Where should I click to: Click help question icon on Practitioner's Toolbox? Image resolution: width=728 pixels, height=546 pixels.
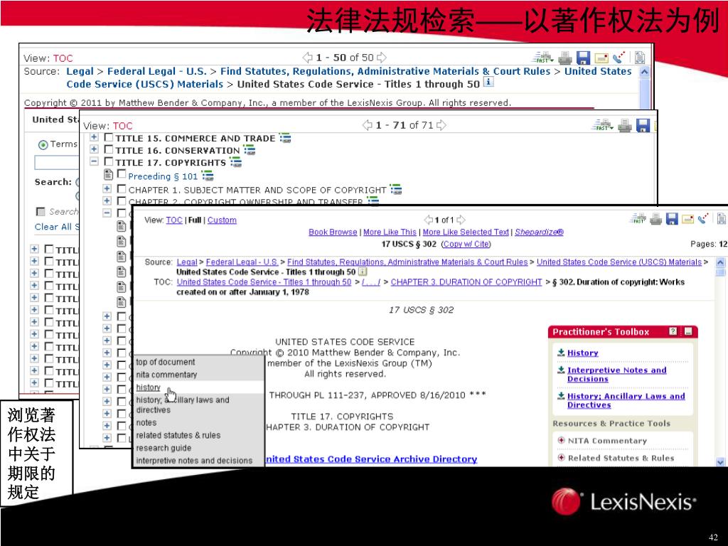(673, 331)
